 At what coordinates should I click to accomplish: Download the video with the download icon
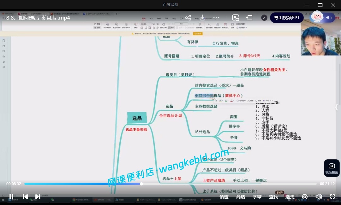point(202,18)
